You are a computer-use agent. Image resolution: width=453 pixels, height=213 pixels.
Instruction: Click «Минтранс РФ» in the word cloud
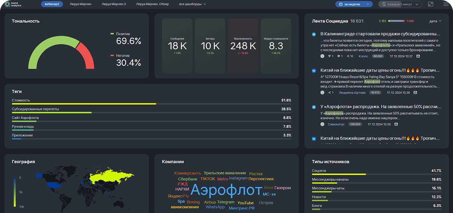tap(241, 208)
